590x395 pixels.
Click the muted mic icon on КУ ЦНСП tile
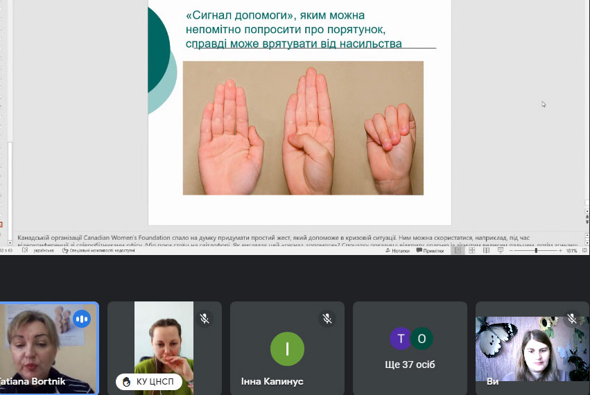(x=205, y=319)
